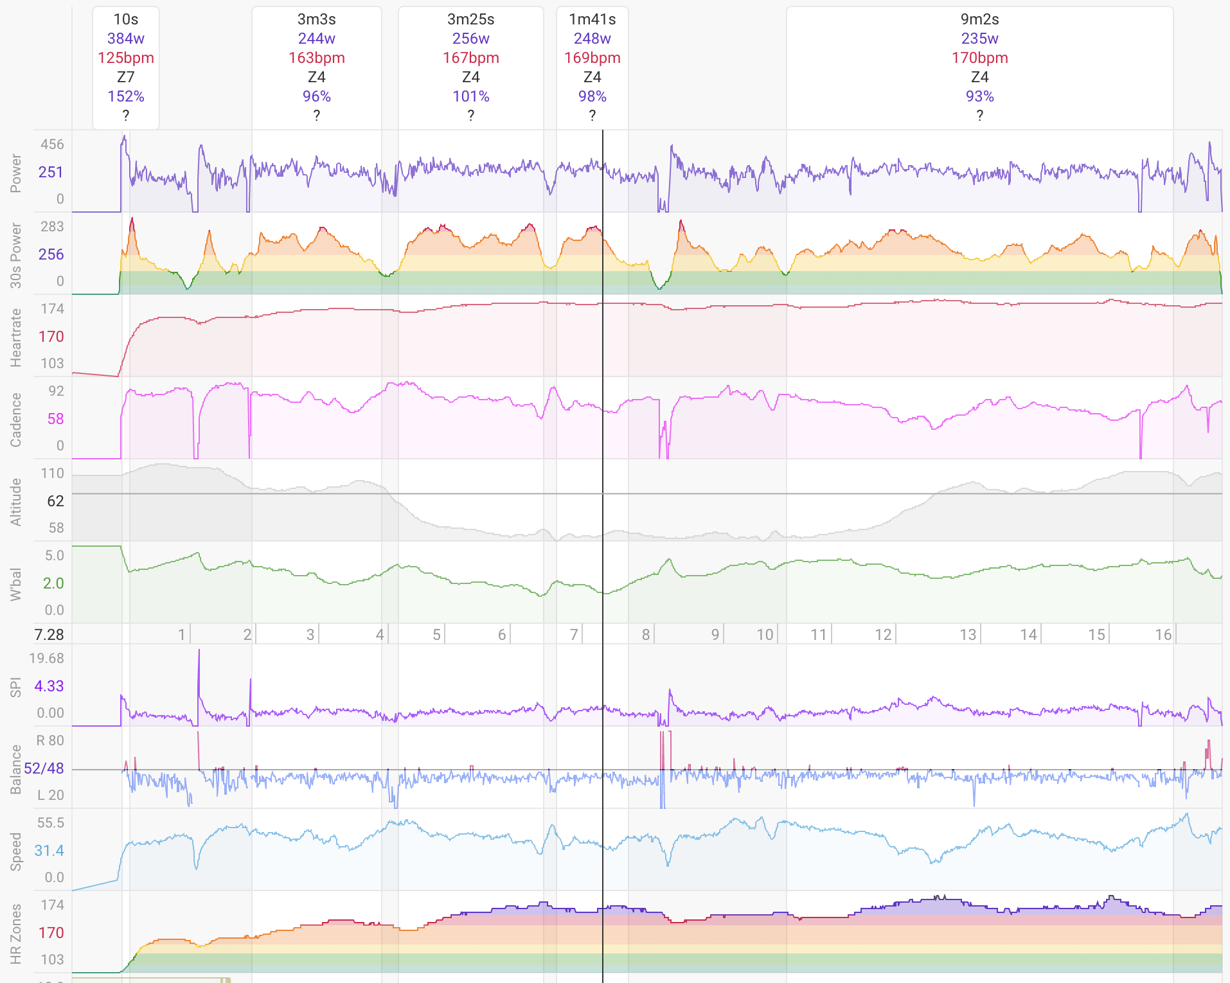The width and height of the screenshot is (1230, 983).
Task: Click the Cadence chart axis label
Action: 16,420
